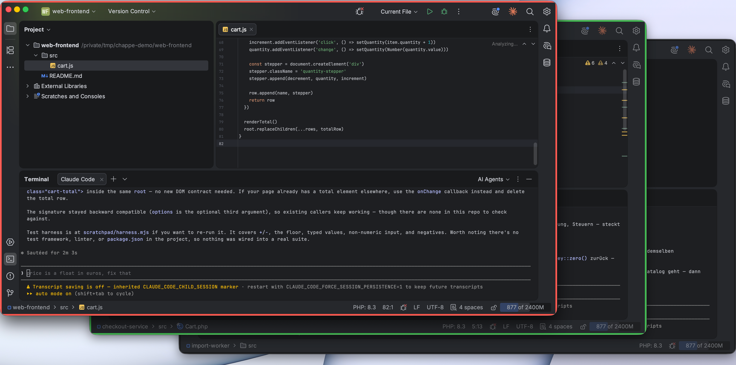The width and height of the screenshot is (736, 365).
Task: Open search magnifier in the checkout-service window
Action: 619,31
